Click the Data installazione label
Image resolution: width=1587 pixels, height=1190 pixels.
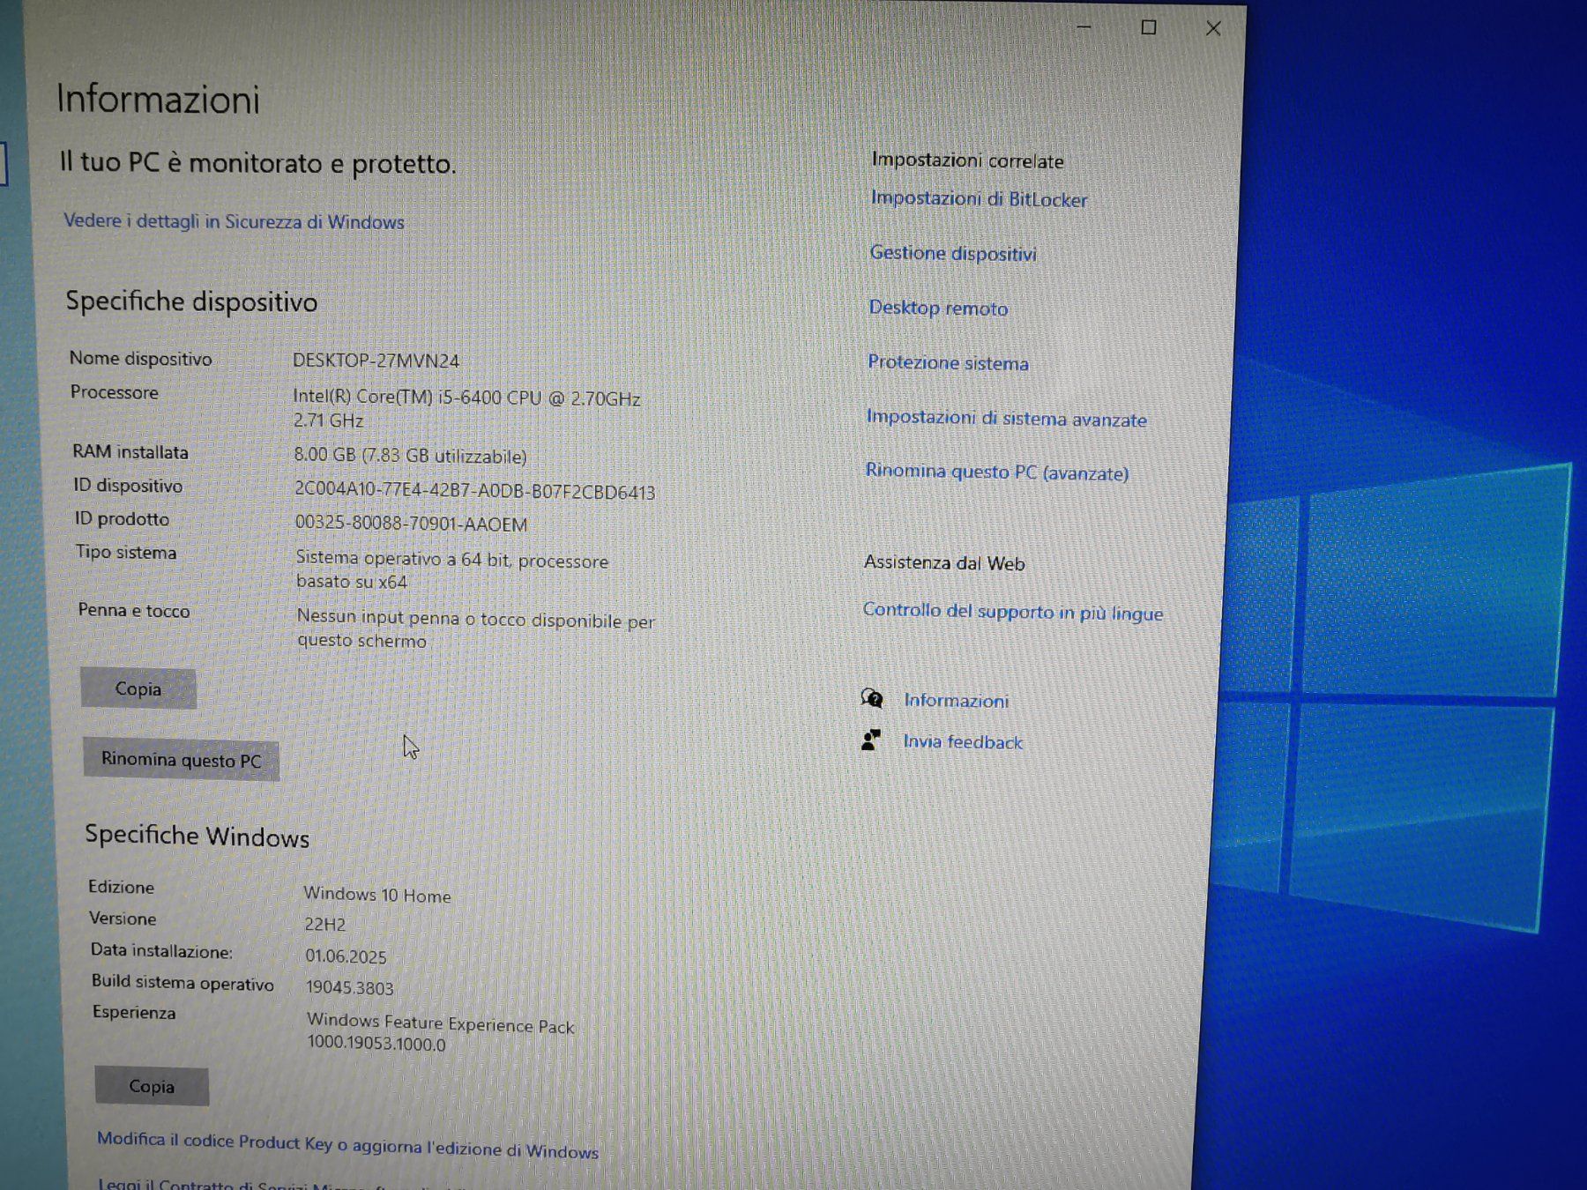pos(161,950)
